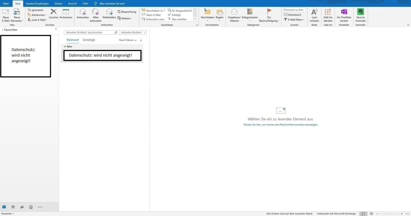Expand the Favoriten folder group
The image size is (411, 216).
3,30
